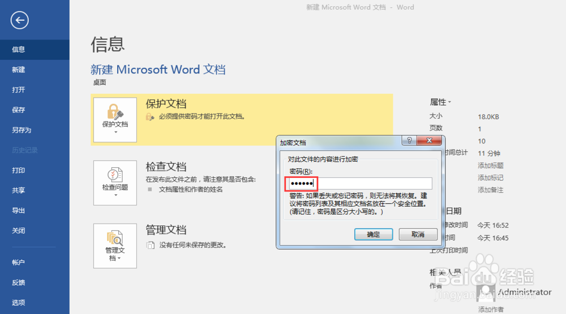The height and width of the screenshot is (314, 566).
Task: Click the 保护文档 heading
Action: click(x=166, y=104)
